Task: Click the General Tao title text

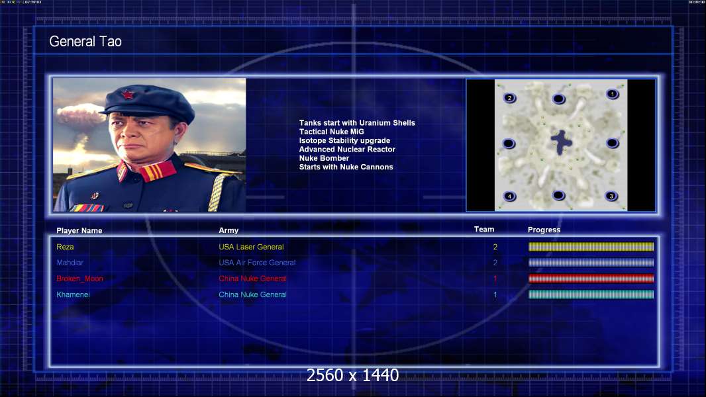Action: click(x=85, y=42)
